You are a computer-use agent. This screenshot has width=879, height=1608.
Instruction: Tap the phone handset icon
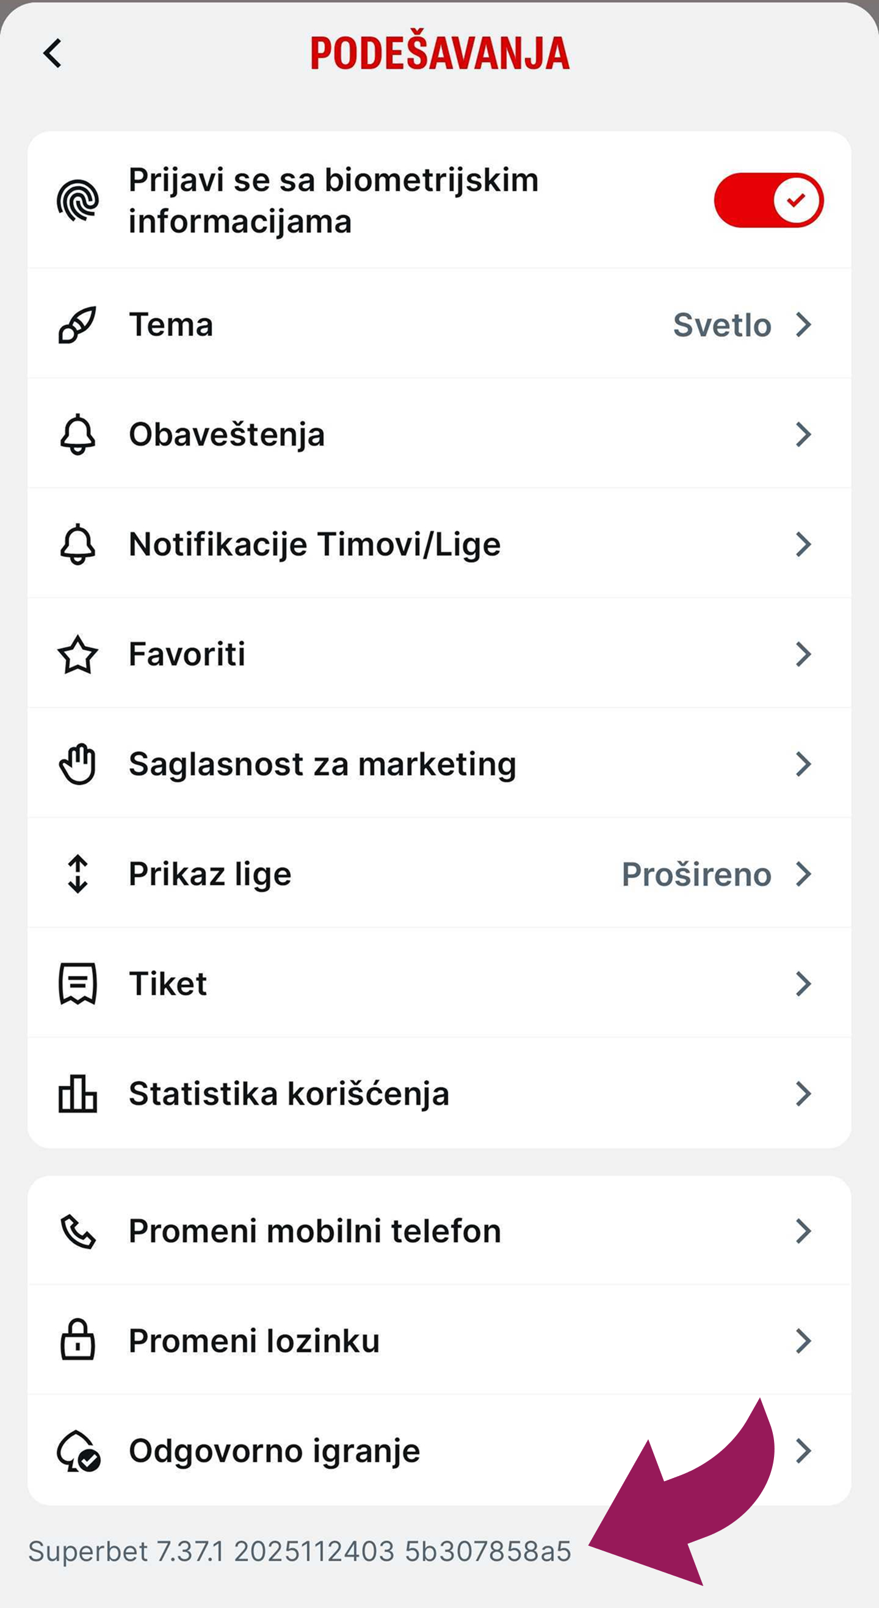pyautogui.click(x=78, y=1231)
